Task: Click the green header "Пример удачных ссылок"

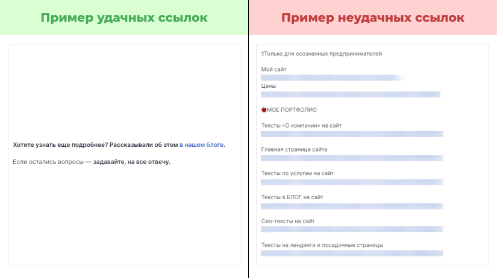Action: (x=124, y=17)
